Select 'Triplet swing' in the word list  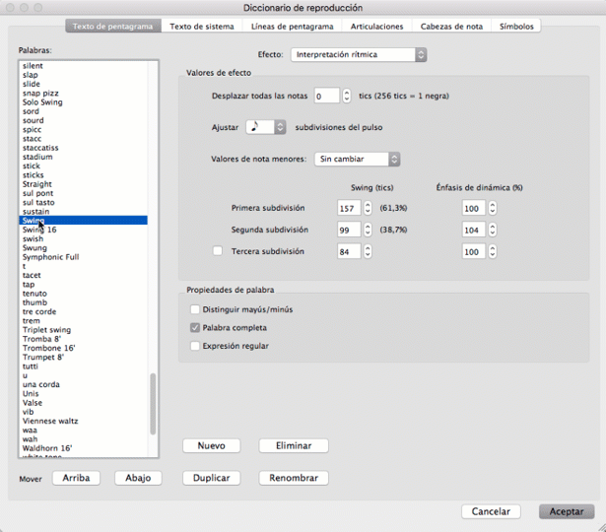coord(46,330)
